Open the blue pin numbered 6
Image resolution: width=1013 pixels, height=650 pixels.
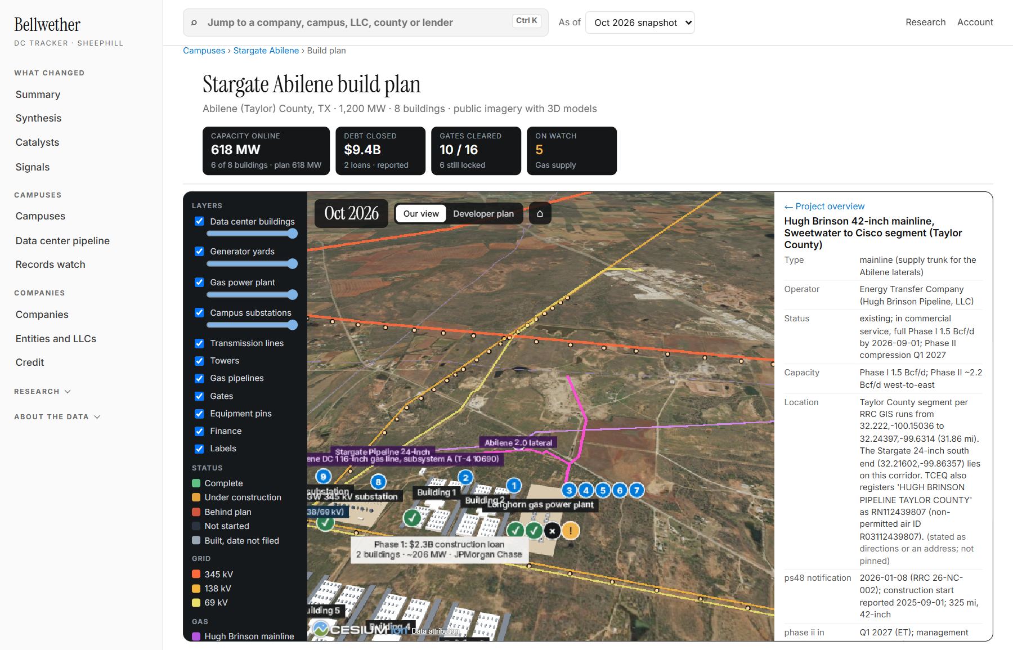coord(620,490)
